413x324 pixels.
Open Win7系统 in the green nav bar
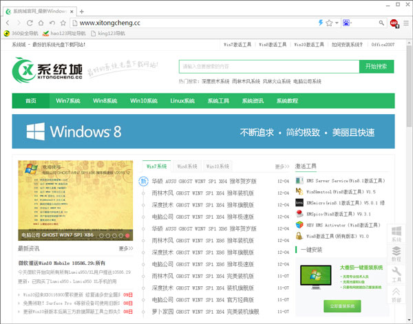point(68,101)
